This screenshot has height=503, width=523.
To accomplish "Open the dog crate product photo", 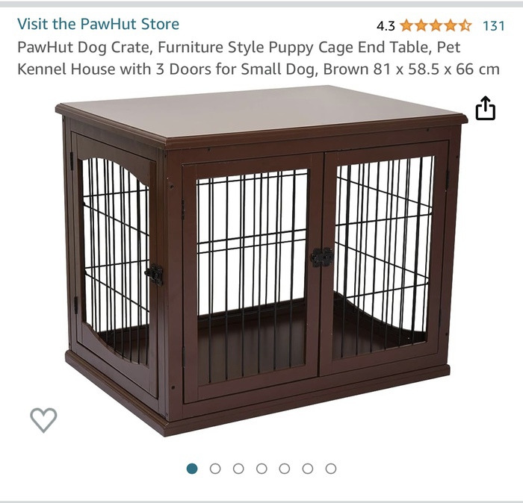I will (261, 260).
